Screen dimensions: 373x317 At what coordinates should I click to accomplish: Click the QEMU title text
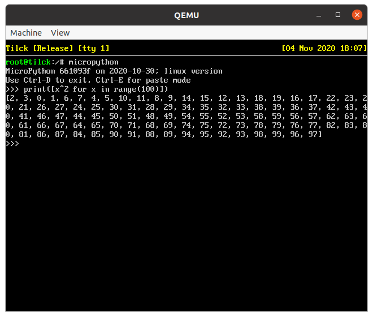coord(186,15)
